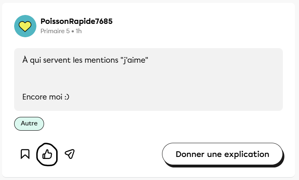This screenshot has width=299, height=180.
Task: Send this question to someone
Action: pyautogui.click(x=69, y=154)
